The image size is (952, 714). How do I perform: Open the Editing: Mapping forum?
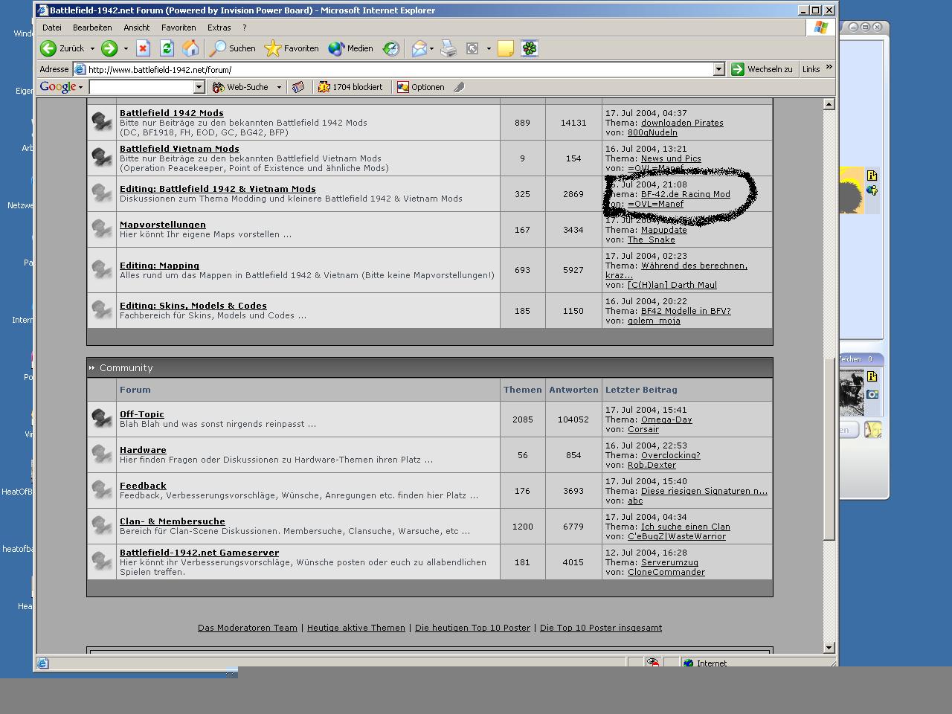[159, 266]
